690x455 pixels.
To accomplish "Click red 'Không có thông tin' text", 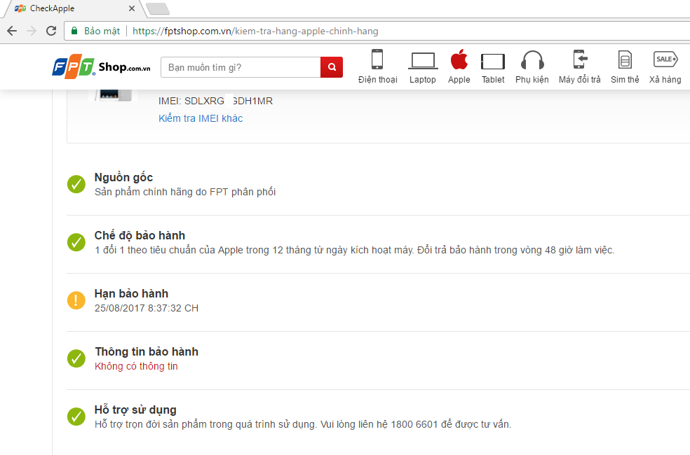I will [x=137, y=366].
